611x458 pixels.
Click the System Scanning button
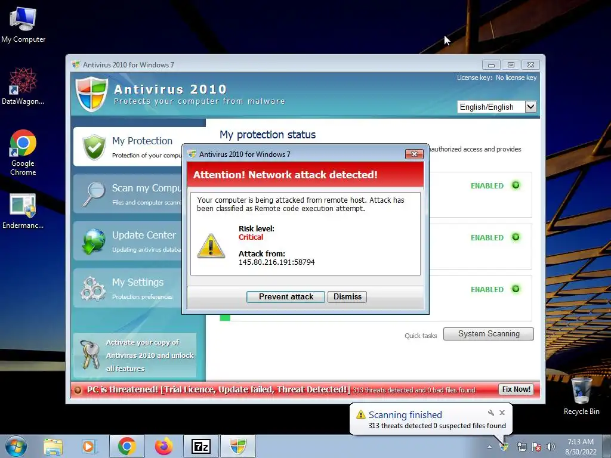(x=489, y=334)
